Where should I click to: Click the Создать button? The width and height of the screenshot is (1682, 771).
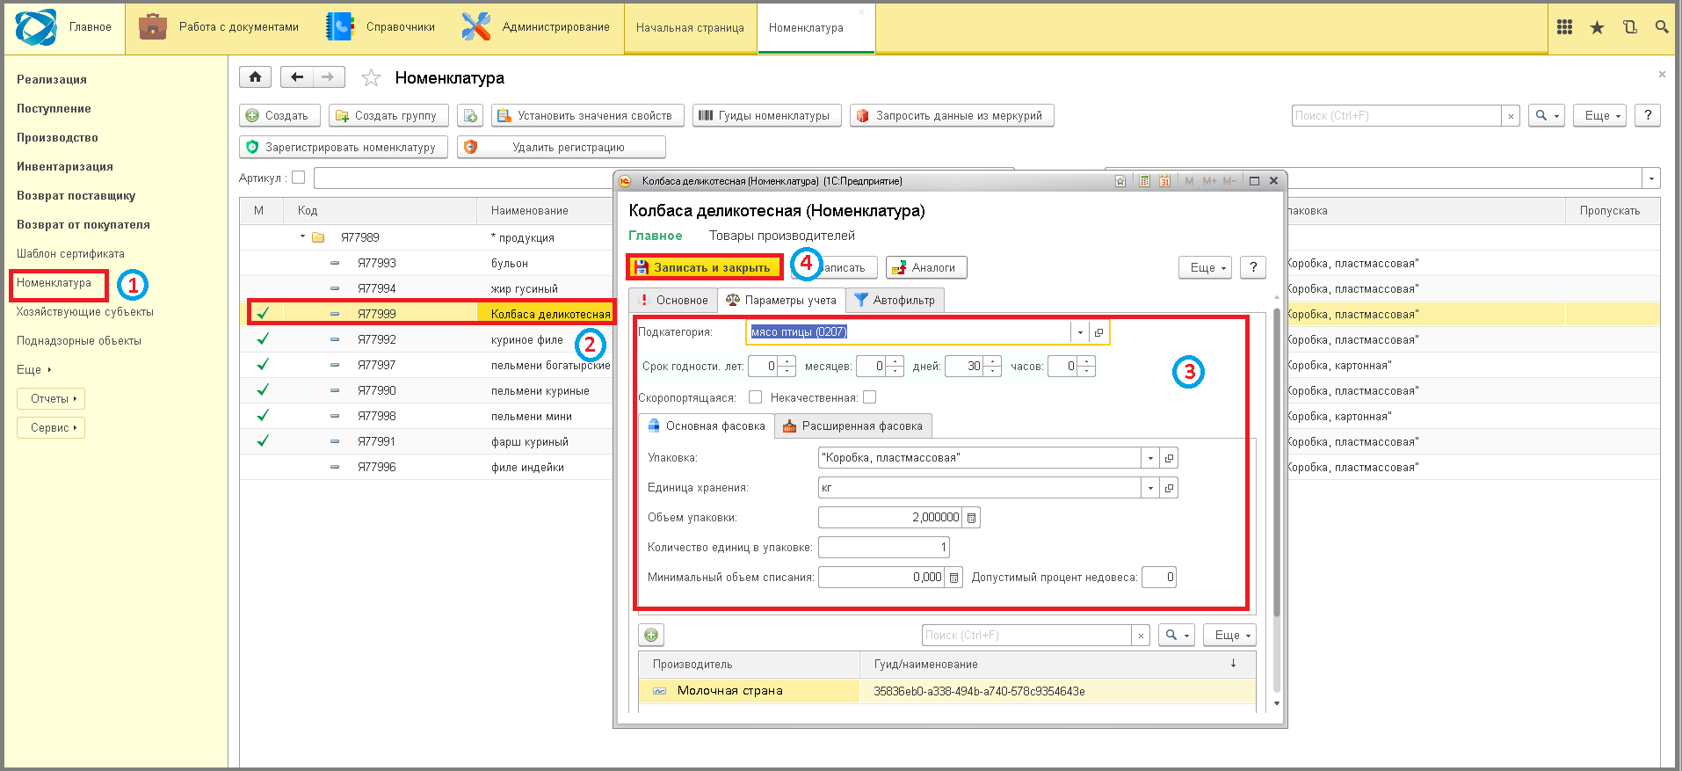tap(279, 115)
